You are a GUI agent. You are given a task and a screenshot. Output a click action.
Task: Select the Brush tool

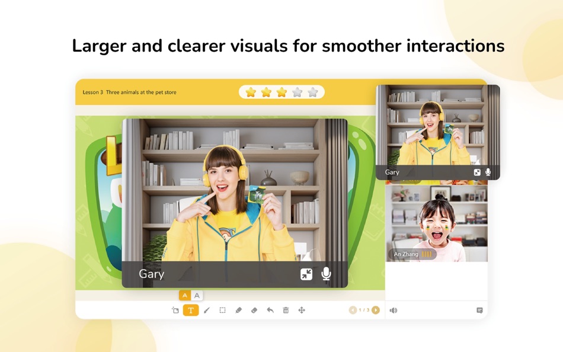pyautogui.click(x=207, y=311)
